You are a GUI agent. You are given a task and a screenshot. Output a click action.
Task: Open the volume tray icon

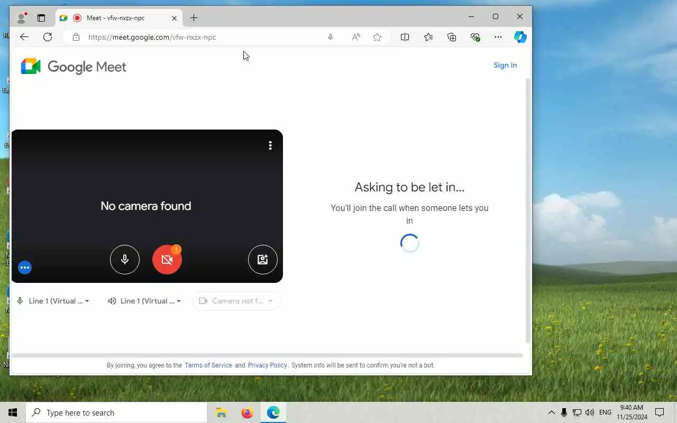pyautogui.click(x=590, y=412)
